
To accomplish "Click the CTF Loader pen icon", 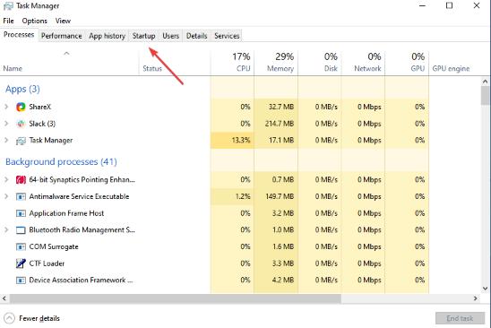I will (21, 263).
